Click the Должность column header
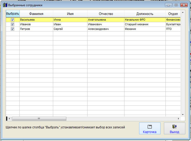191x141 pixels. tap(145, 14)
